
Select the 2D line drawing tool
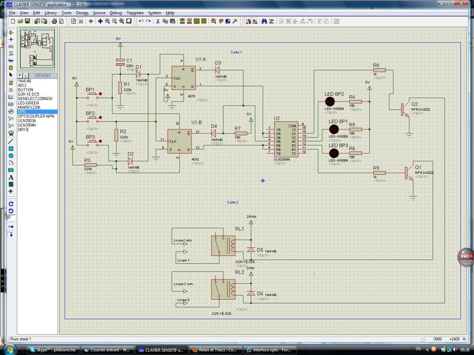(11, 141)
